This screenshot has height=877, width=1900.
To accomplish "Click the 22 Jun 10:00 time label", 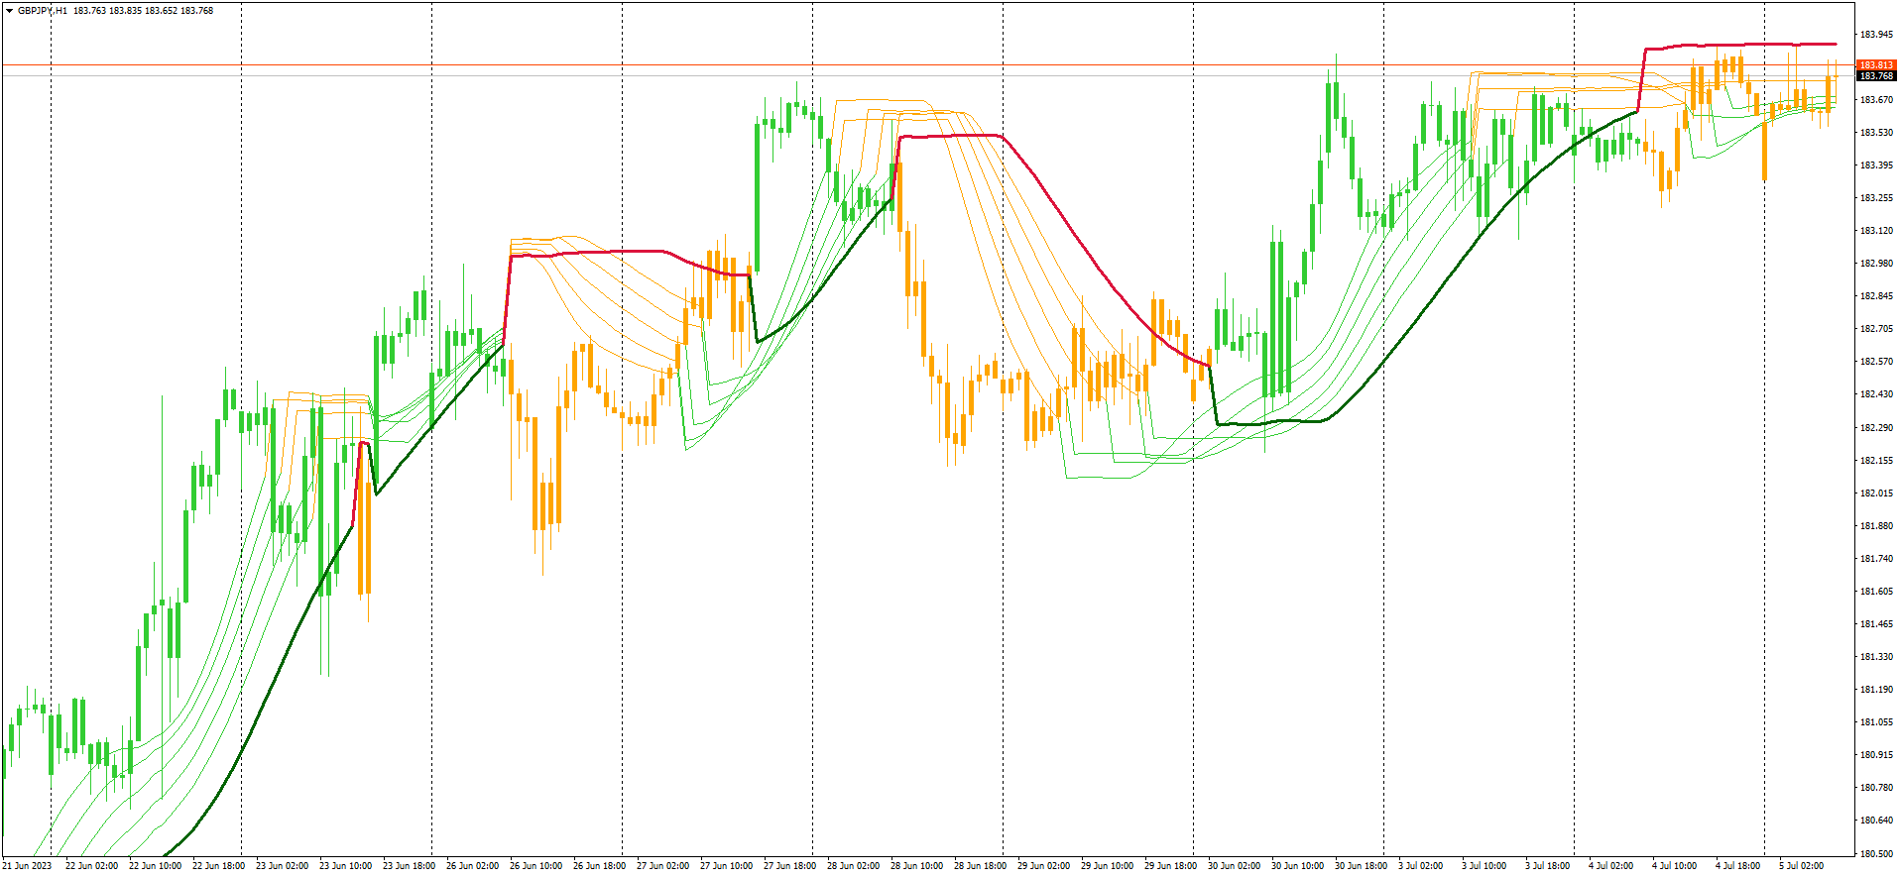I will 155,866.
